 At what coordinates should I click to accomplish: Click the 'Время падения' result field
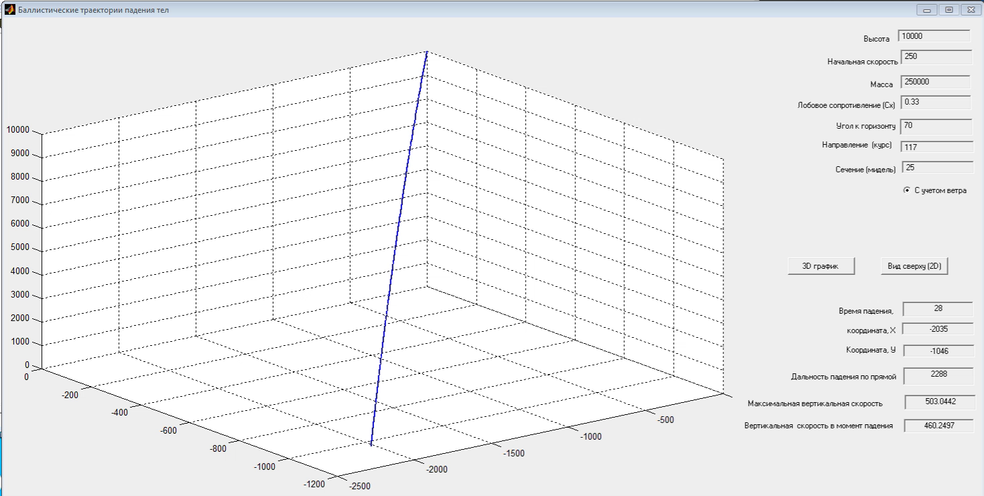tap(938, 309)
